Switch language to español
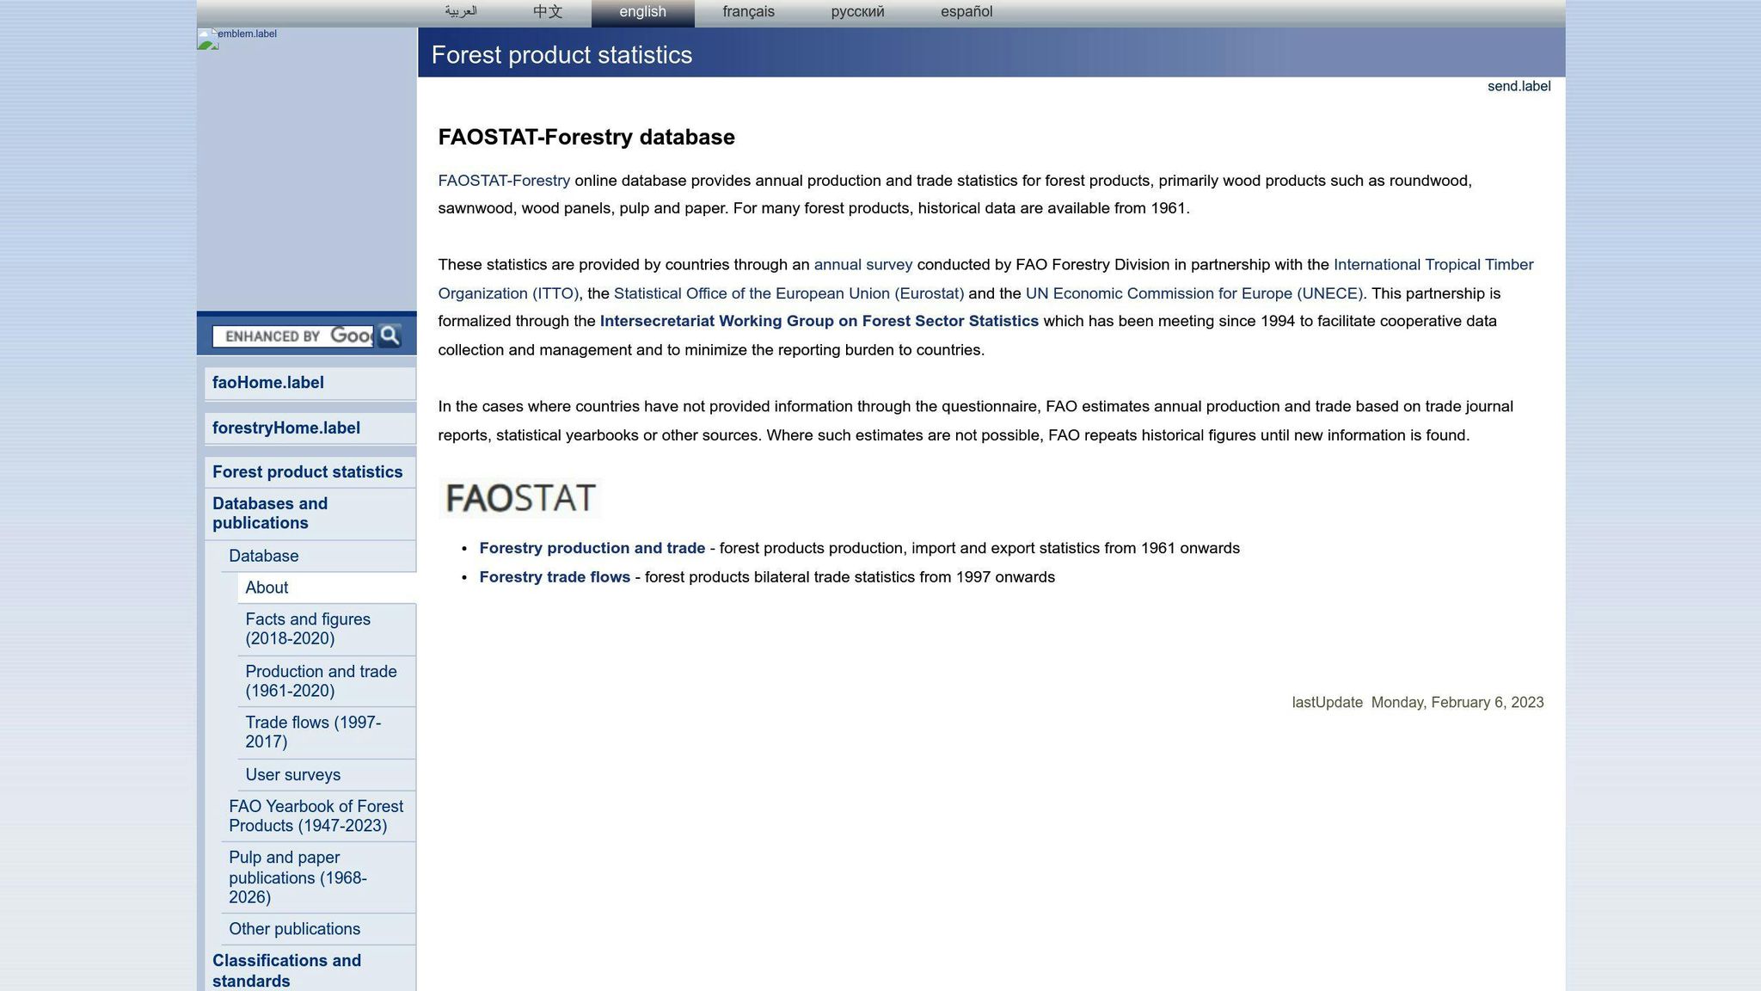Viewport: 1761px width, 991px height. 966,12
